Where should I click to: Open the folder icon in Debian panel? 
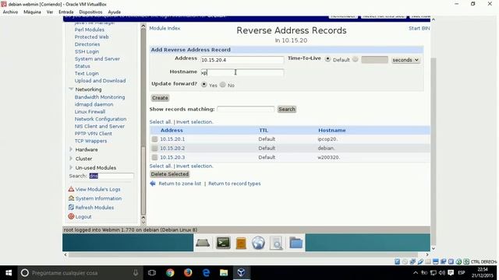click(x=296, y=243)
